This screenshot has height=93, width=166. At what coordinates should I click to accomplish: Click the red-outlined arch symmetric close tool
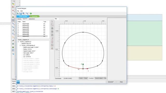tap(52, 42)
